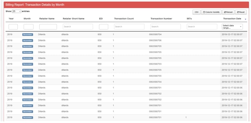Reload the billing report table
251x123 pixels.
click(228, 12)
